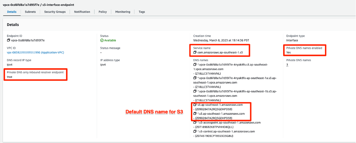The width and height of the screenshot is (356, 143).
Task: Open the Application-VPC VPC ID link
Action: pyautogui.click(x=35, y=52)
